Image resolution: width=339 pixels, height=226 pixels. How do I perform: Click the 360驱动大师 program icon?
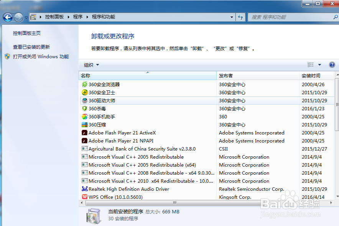(x=84, y=100)
